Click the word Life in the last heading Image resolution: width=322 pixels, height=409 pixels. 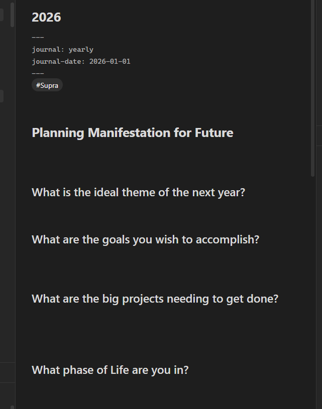[x=121, y=370]
